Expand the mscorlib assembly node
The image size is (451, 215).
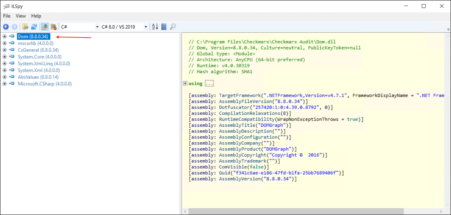4,43
